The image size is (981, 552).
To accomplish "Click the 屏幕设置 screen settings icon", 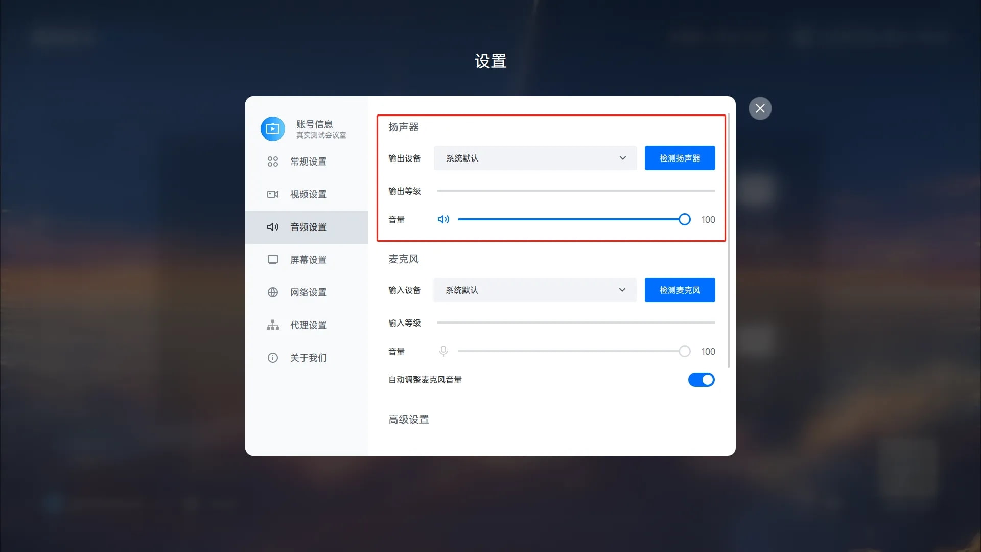I will tap(273, 260).
